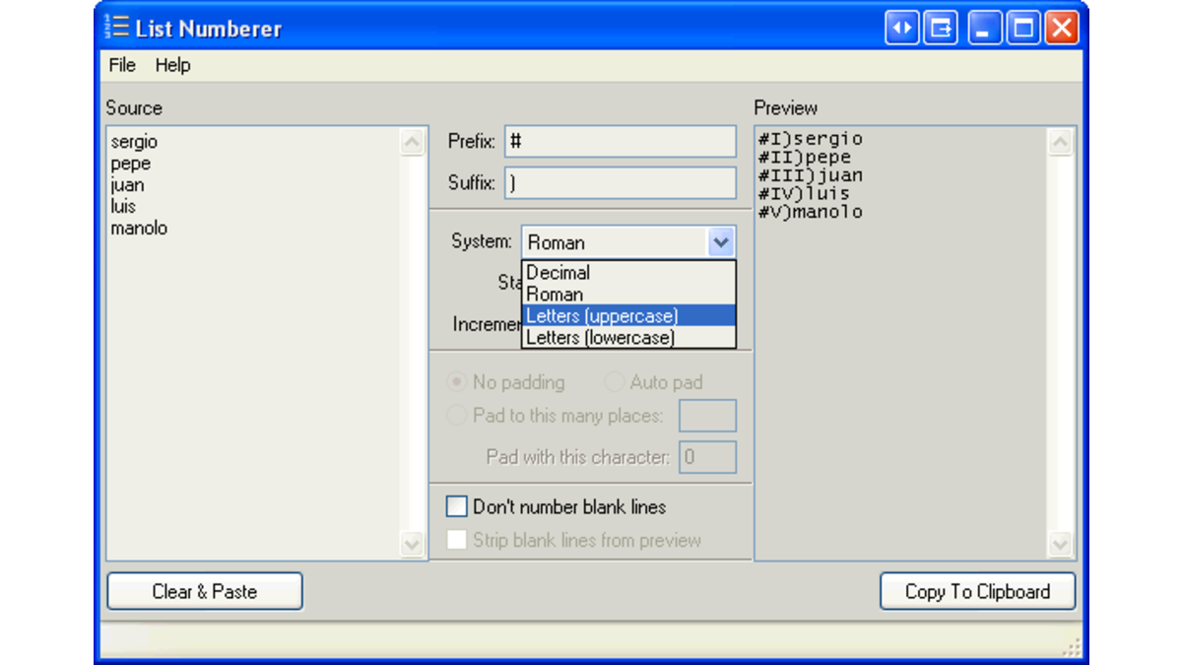The width and height of the screenshot is (1182, 665).
Task: Click the source line 'luis'
Action: tap(123, 207)
